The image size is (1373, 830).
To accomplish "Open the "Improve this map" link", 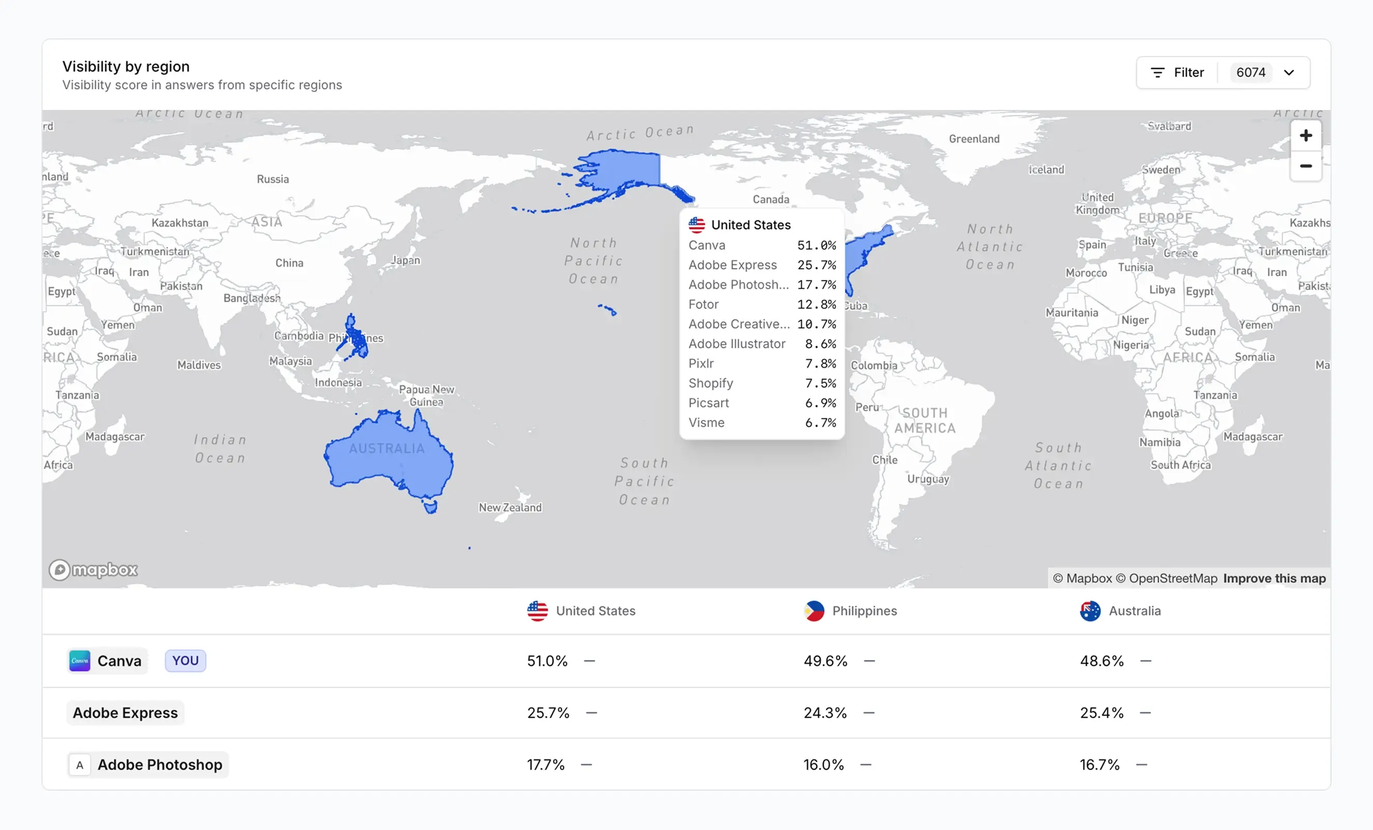I will pos(1274,578).
